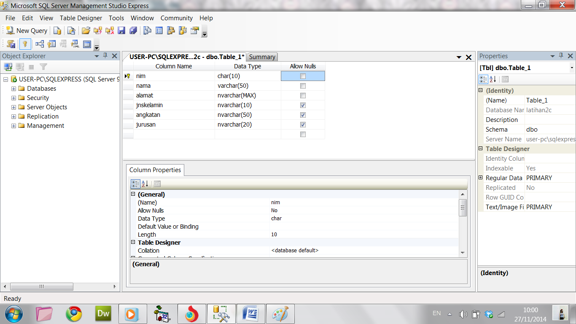
Task: Save the table with the floppy icon
Action: point(121,30)
